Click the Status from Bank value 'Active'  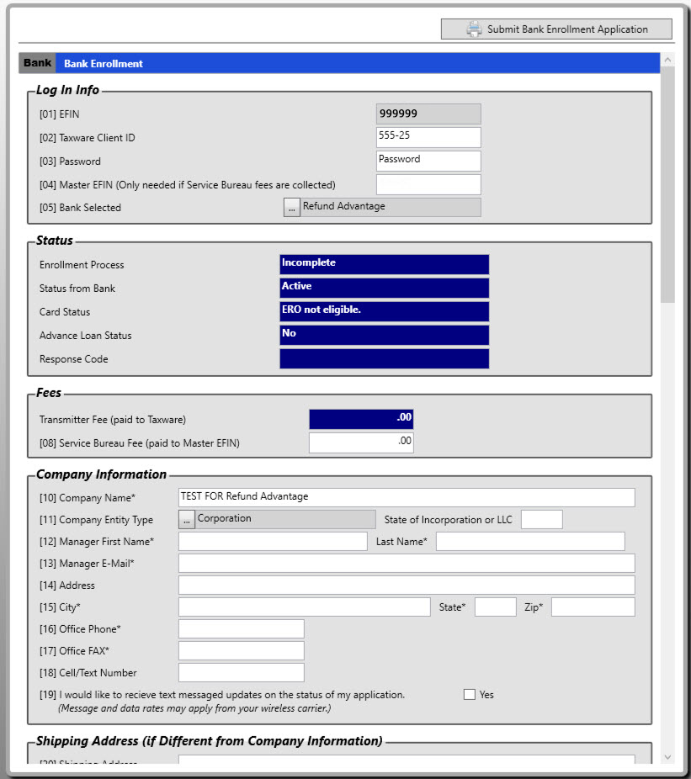(385, 289)
